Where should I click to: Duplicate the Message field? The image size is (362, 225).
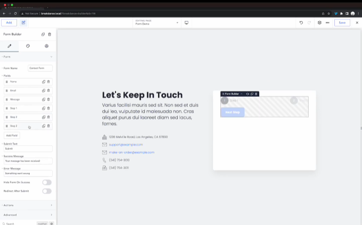(44, 99)
